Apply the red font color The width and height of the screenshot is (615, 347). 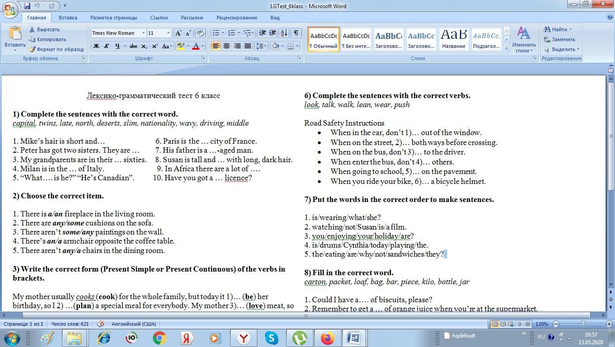coord(196,46)
